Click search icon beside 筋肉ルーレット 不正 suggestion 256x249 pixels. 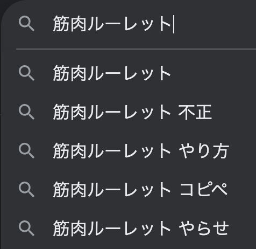point(26,112)
